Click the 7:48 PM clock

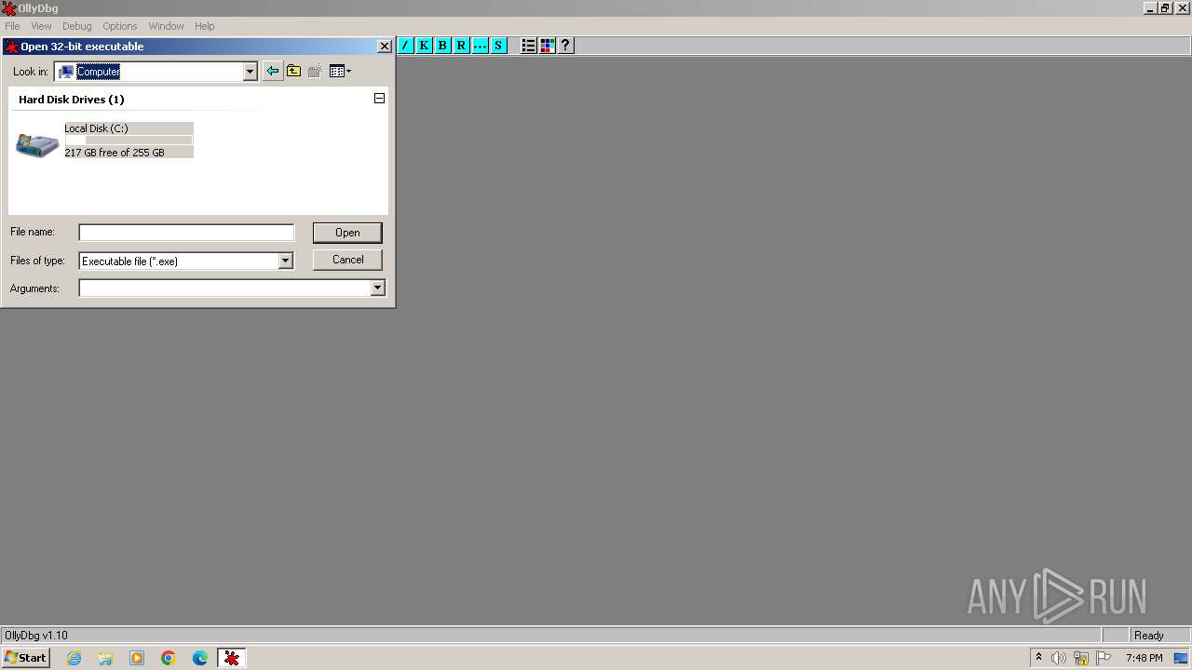coord(1144,658)
